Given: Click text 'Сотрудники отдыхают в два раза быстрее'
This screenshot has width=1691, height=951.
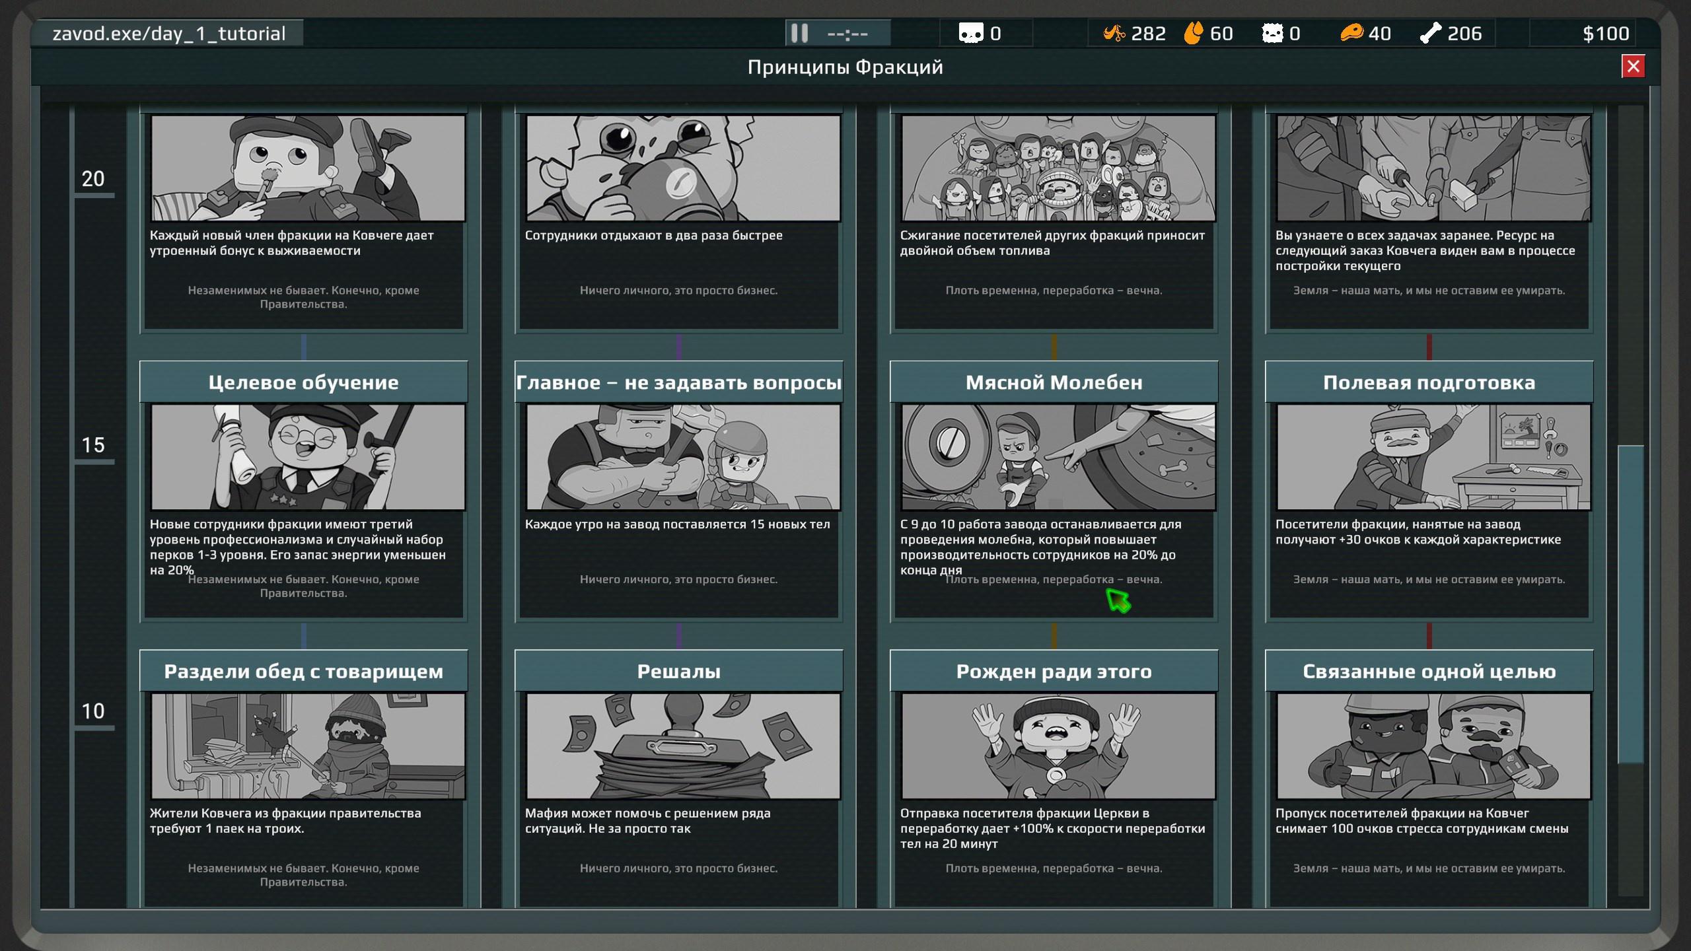Looking at the screenshot, I should [653, 235].
